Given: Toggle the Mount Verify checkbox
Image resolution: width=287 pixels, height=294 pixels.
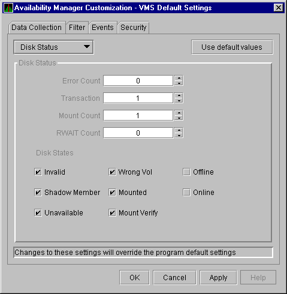Looking at the screenshot, I should click(x=112, y=213).
